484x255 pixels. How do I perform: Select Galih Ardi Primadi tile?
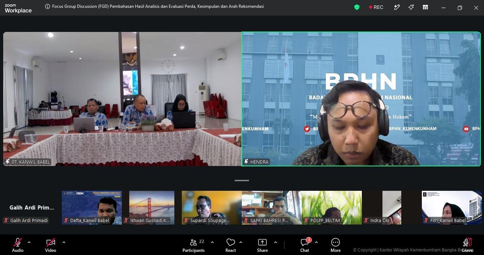point(32,207)
